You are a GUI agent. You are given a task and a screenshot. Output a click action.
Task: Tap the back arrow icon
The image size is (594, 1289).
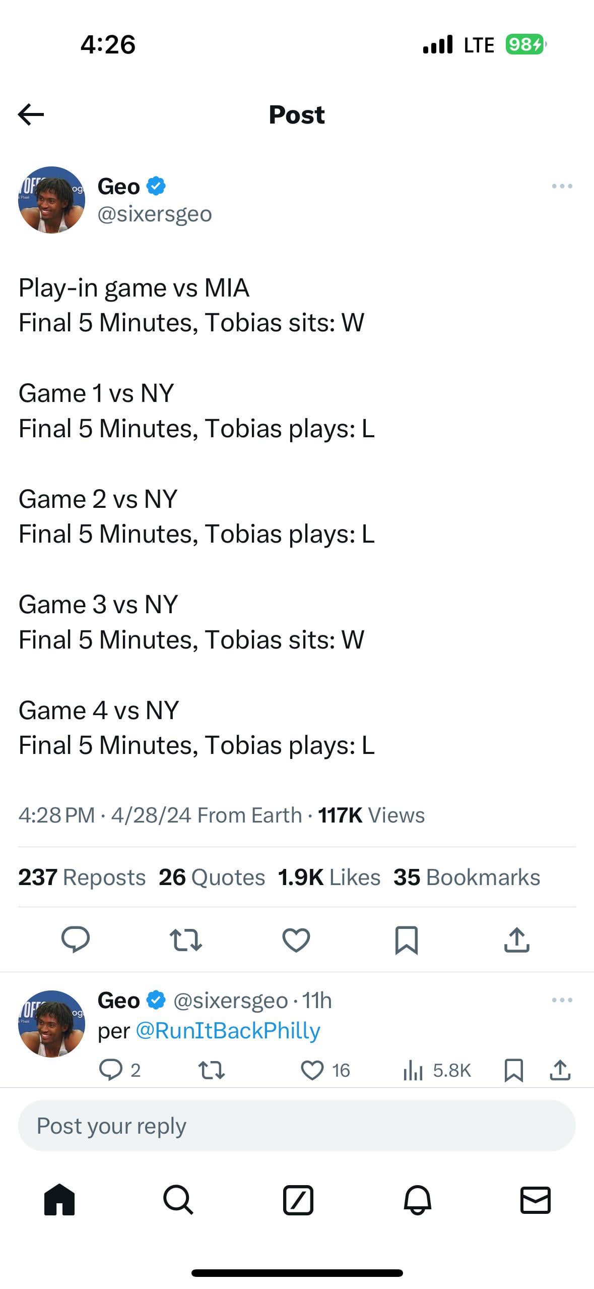coord(31,114)
